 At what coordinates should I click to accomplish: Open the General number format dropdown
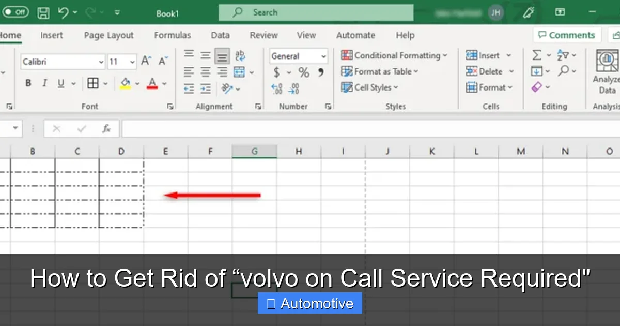coord(323,56)
